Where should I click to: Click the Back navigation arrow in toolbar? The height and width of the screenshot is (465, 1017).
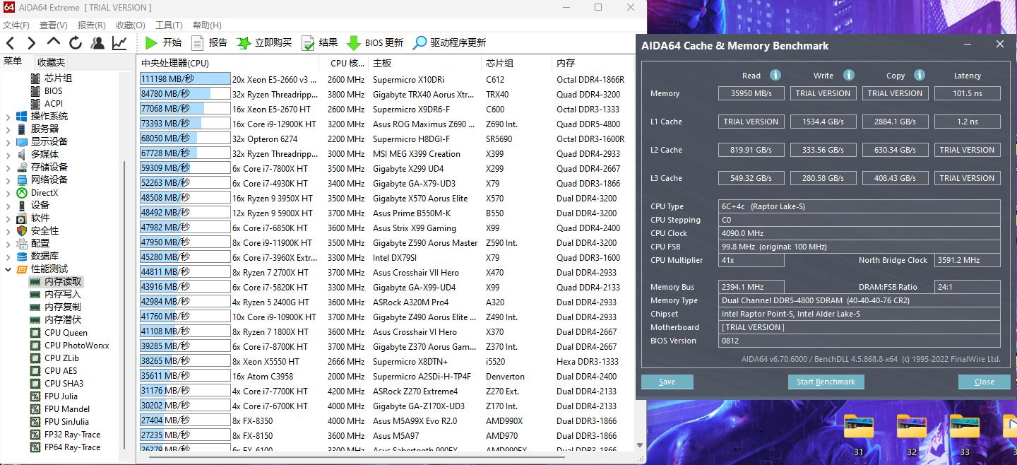[x=10, y=43]
